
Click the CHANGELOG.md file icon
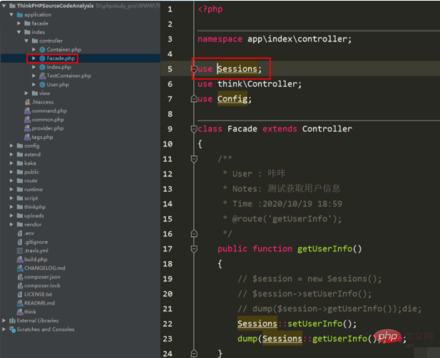(20, 268)
